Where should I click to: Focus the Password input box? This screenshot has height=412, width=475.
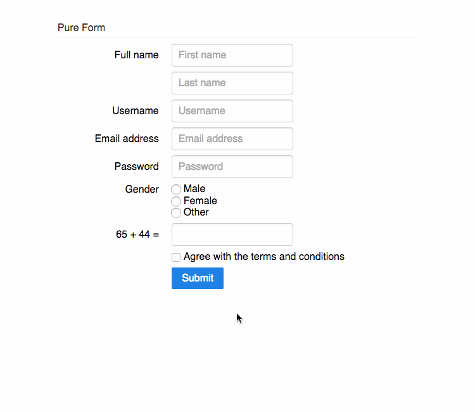coord(232,167)
